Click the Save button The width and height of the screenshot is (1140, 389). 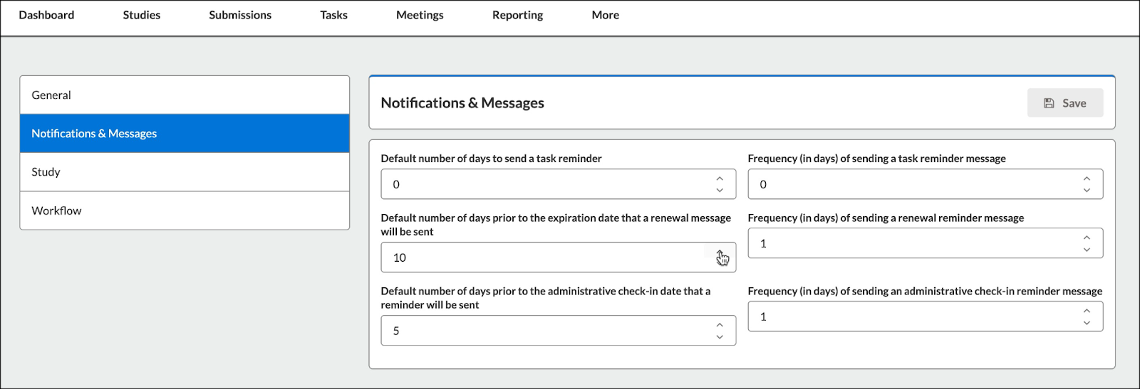(x=1064, y=103)
